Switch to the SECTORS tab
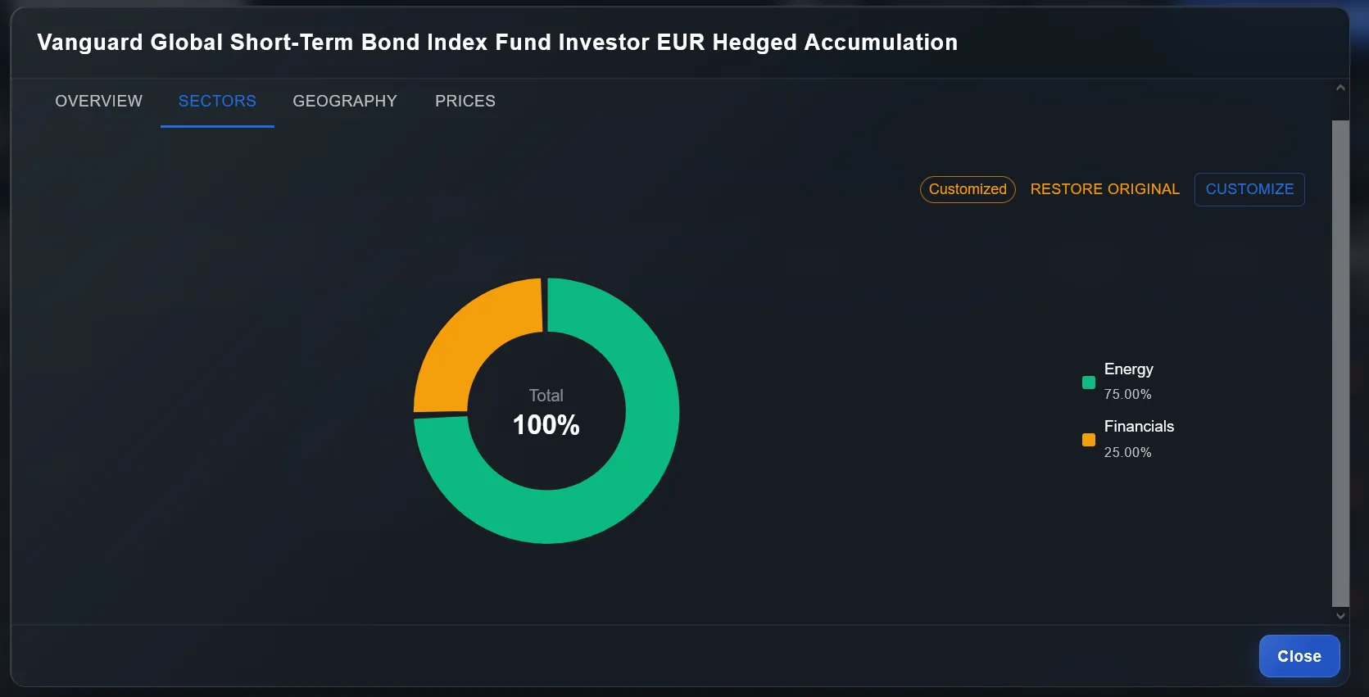Image resolution: width=1369 pixels, height=697 pixels. pos(216,101)
